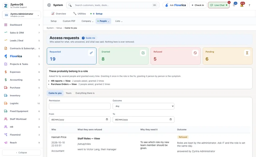Screen dimensions: 256x157
Task: Select the Requested 19 summary card
Action: click(x=71, y=56)
